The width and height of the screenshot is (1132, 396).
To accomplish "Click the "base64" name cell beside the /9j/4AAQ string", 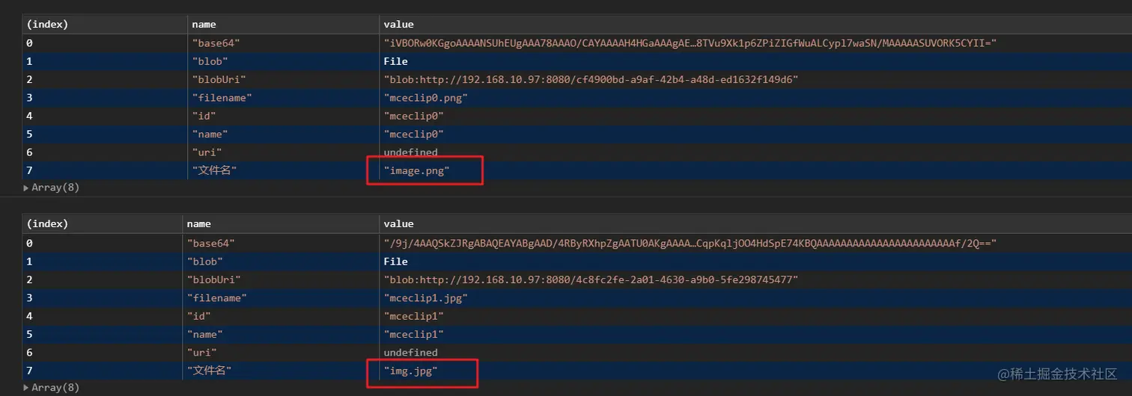I will pos(210,244).
